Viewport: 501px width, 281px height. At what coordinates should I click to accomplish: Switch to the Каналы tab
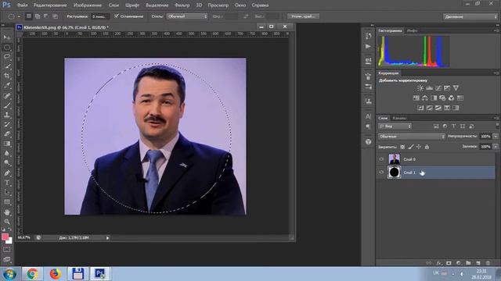tap(399, 118)
